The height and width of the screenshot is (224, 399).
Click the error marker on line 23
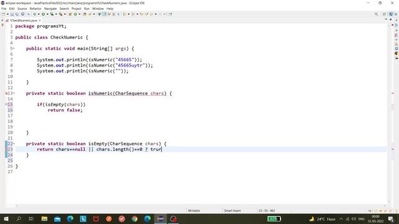pos(6,149)
